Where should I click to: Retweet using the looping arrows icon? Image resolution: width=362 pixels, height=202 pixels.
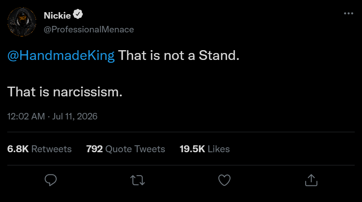(138, 180)
